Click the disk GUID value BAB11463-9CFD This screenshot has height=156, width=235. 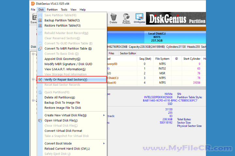(170, 100)
